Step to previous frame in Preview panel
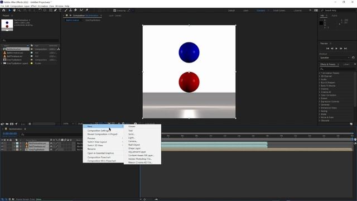Image resolution: width=357 pixels, height=201 pixels. click(x=332, y=49)
